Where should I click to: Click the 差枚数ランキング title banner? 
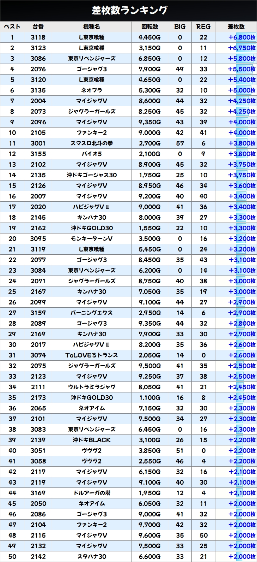128,11
